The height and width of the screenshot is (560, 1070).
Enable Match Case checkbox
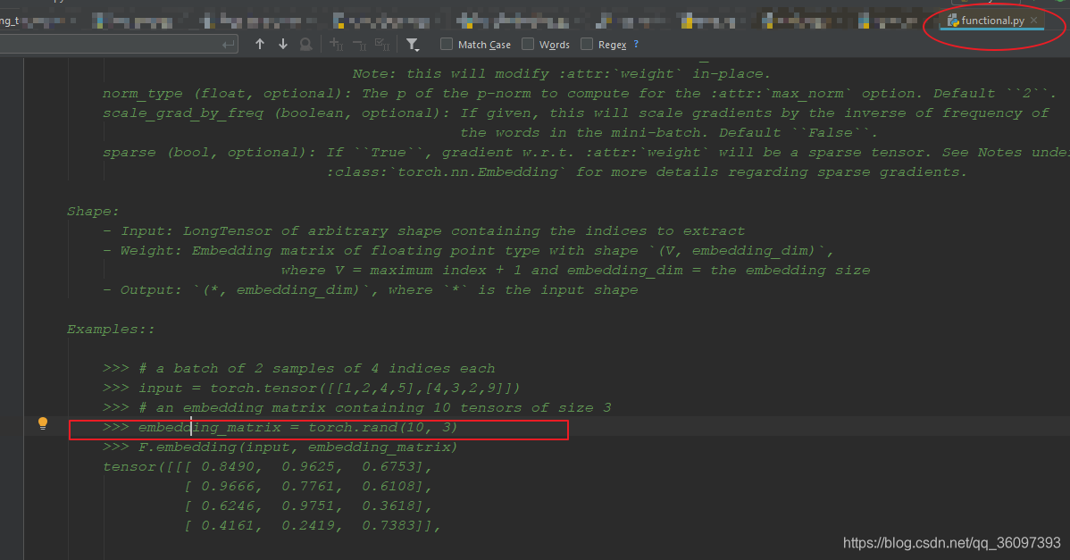(x=447, y=44)
